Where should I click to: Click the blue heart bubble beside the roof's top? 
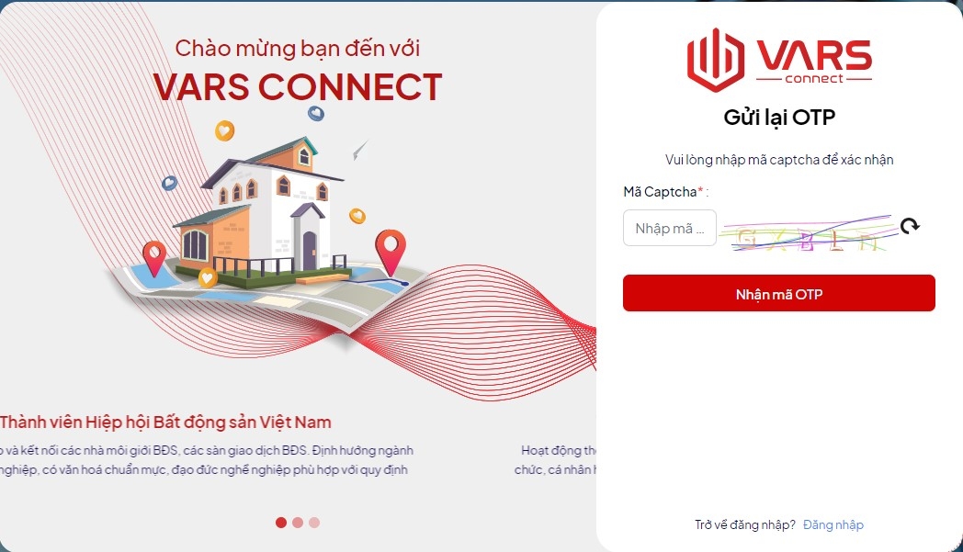pos(316,113)
